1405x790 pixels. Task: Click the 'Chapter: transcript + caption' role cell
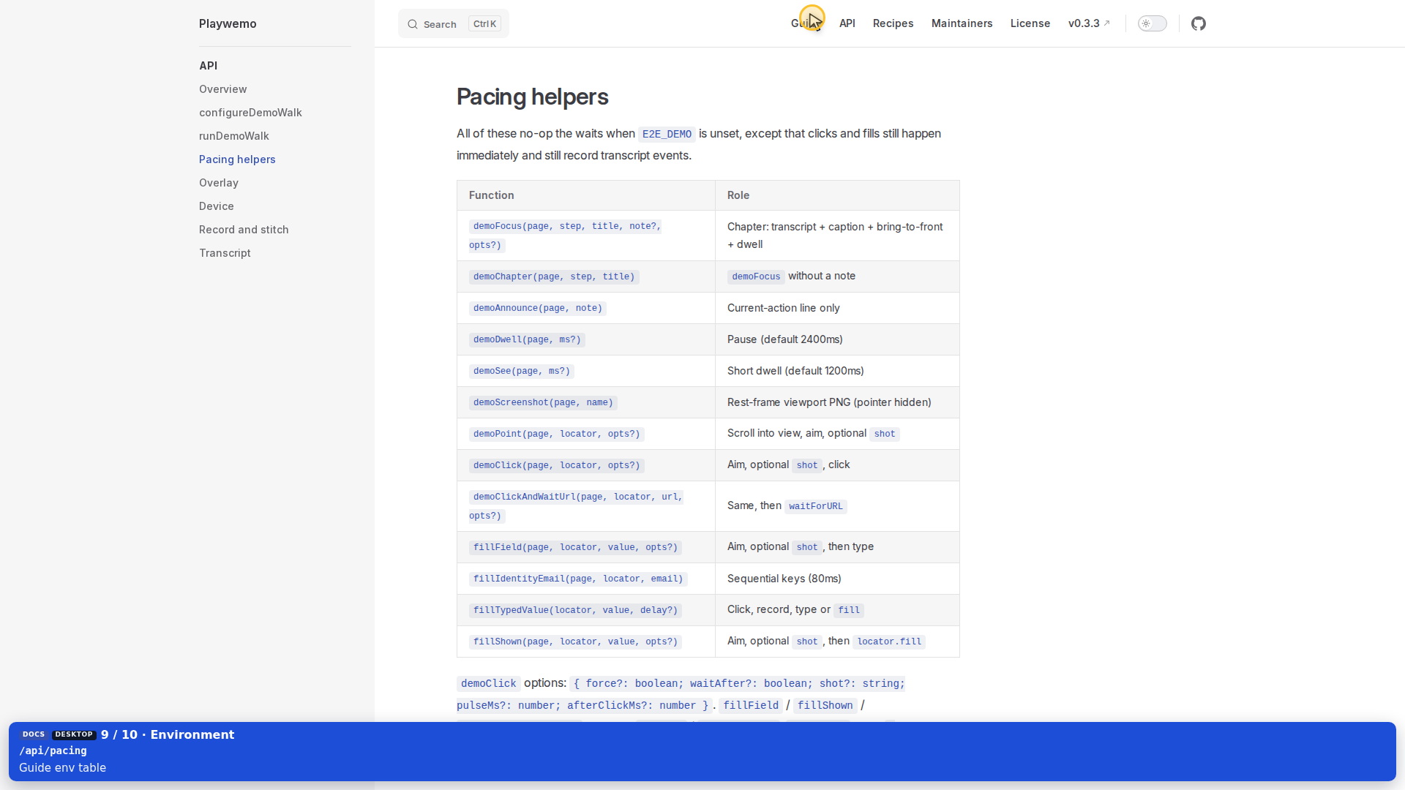click(x=837, y=236)
